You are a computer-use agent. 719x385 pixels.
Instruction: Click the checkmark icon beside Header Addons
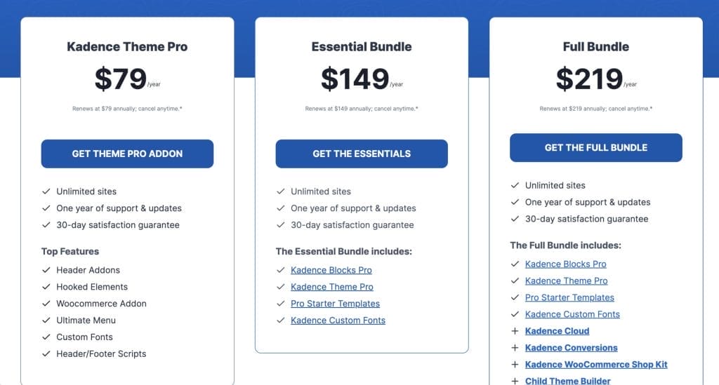46,270
